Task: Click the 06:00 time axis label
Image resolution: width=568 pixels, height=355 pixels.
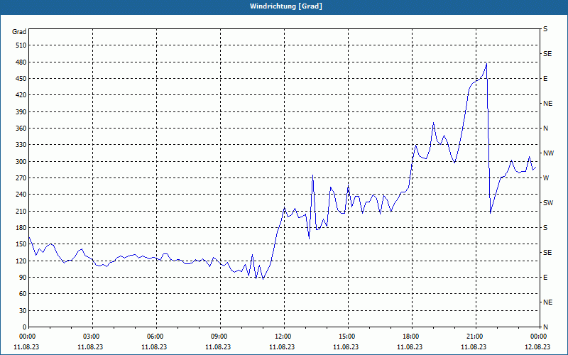Action: click(156, 336)
